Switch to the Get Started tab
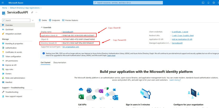The image size is (219, 108). tap(45, 63)
